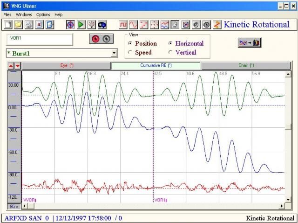Click the red record circle button
The image size is (298, 223).
pyautogui.click(x=95, y=39)
